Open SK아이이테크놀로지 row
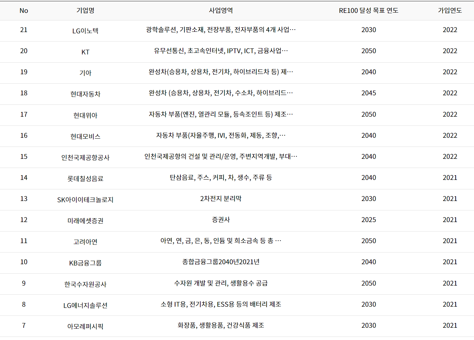The image size is (474, 340). click(x=237, y=200)
